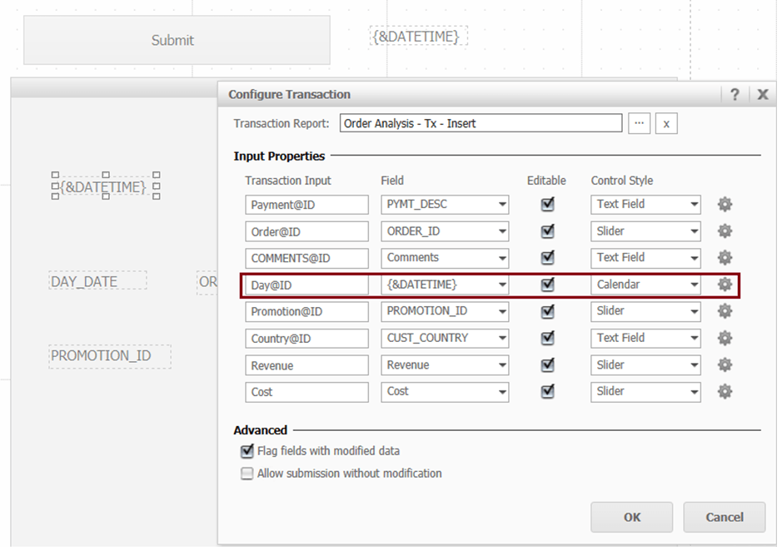Open settings gear for Day@ID row
This screenshot has width=782, height=550.
[x=725, y=285]
